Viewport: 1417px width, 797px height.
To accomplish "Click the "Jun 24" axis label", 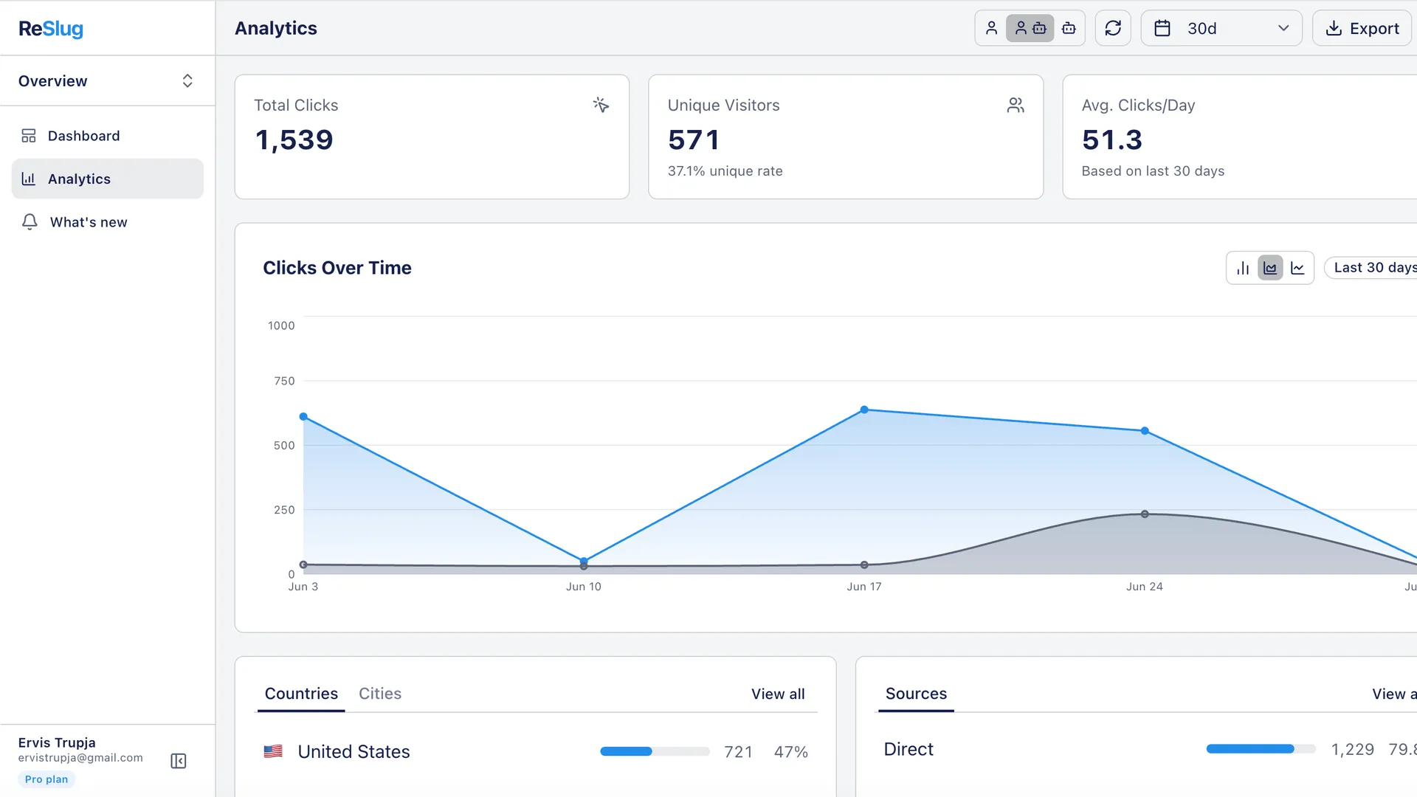I will 1145,587.
